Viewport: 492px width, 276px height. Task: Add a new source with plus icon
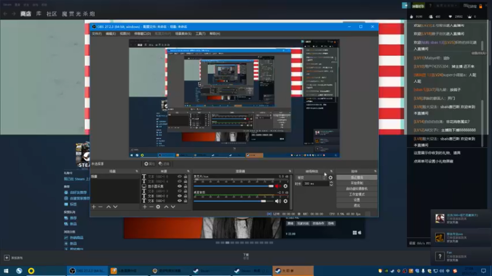145,207
